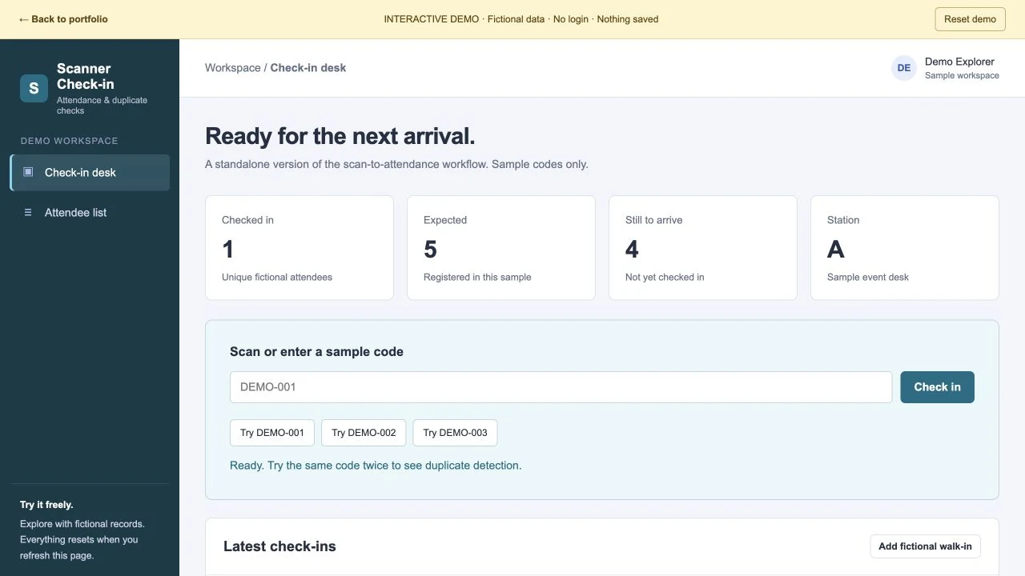Click the Scanner Check-in "S" logo icon
Screen dimensions: 1025x576
click(34, 89)
